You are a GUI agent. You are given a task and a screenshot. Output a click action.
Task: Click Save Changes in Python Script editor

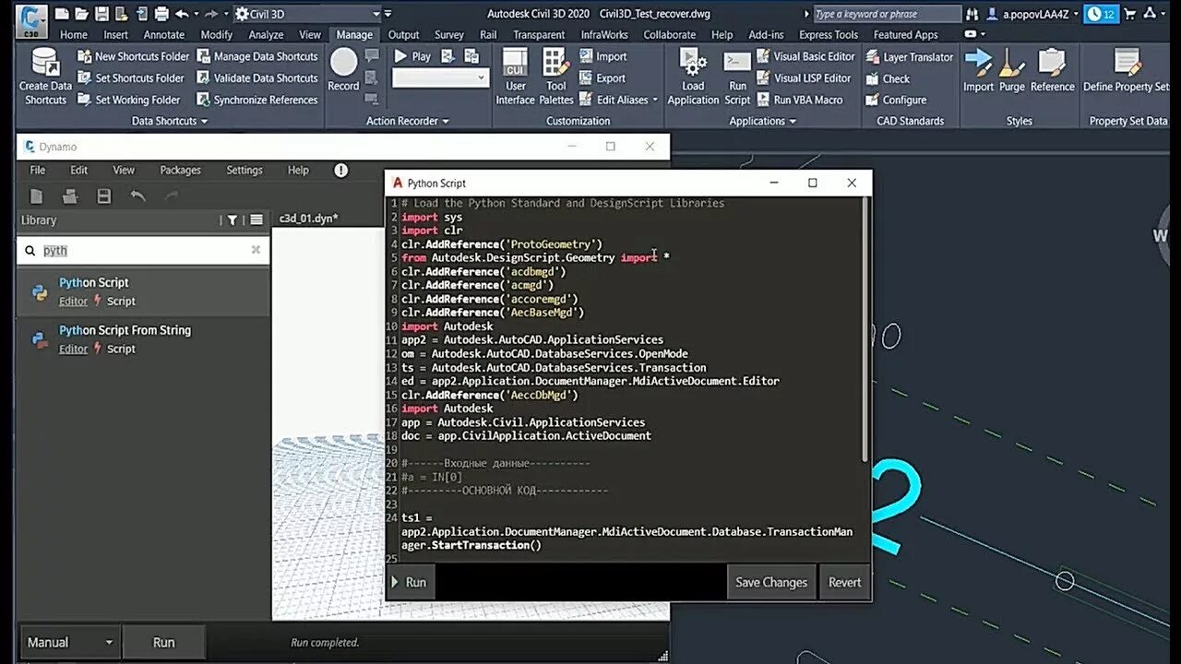click(771, 582)
